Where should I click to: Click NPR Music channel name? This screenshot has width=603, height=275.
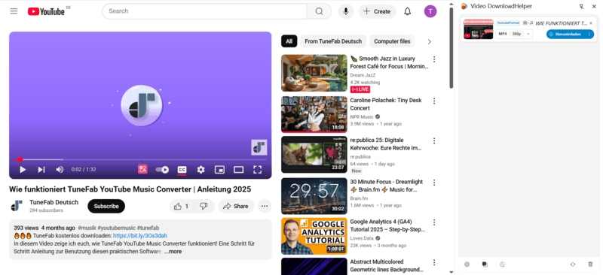tap(362, 116)
